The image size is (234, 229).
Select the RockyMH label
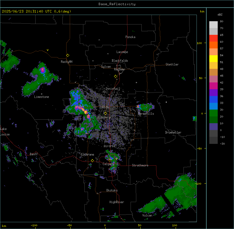click(67, 61)
